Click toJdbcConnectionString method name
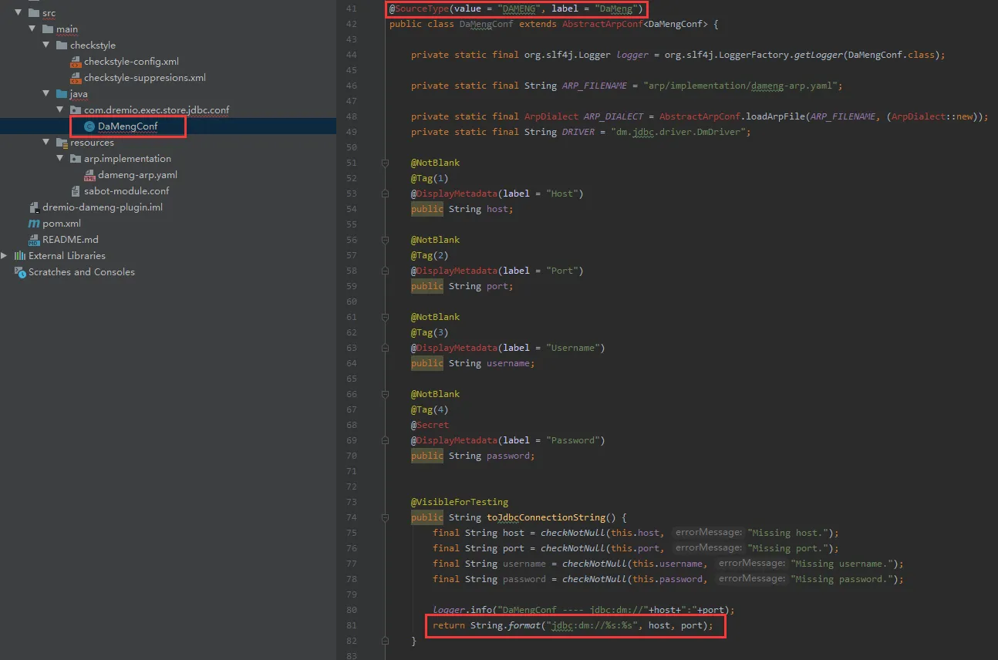The image size is (998, 660). pos(546,517)
